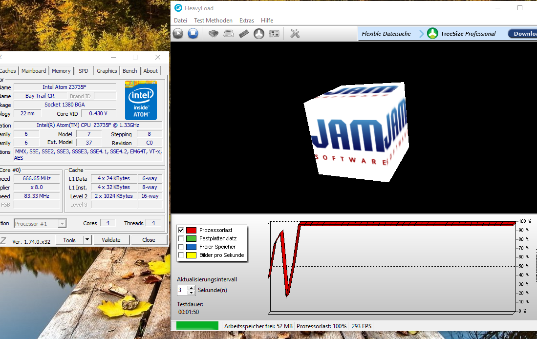Toggle the memory allocation test icon
The height and width of the screenshot is (339, 537).
(243, 34)
